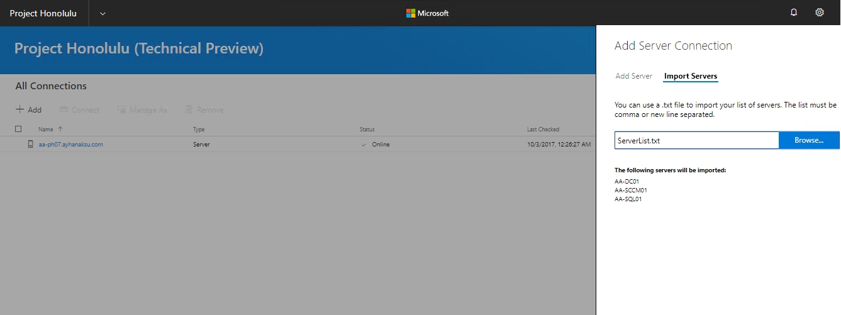The height and width of the screenshot is (315, 841).
Task: Switch to the Add Server tab
Action: tap(633, 76)
